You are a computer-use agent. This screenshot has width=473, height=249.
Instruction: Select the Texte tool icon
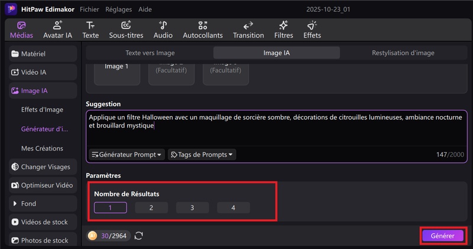(90, 30)
